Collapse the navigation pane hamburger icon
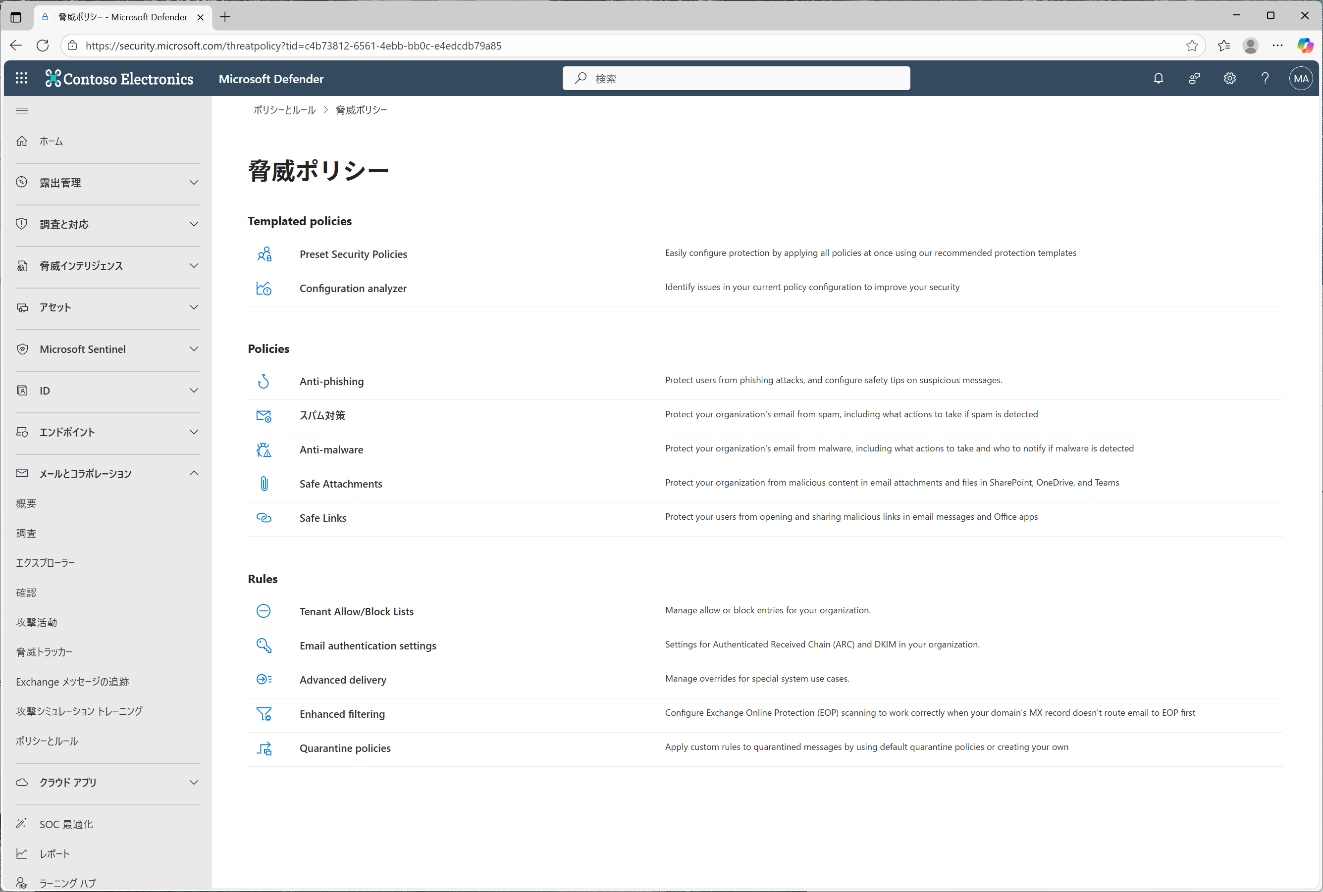Image resolution: width=1323 pixels, height=892 pixels. (x=22, y=110)
